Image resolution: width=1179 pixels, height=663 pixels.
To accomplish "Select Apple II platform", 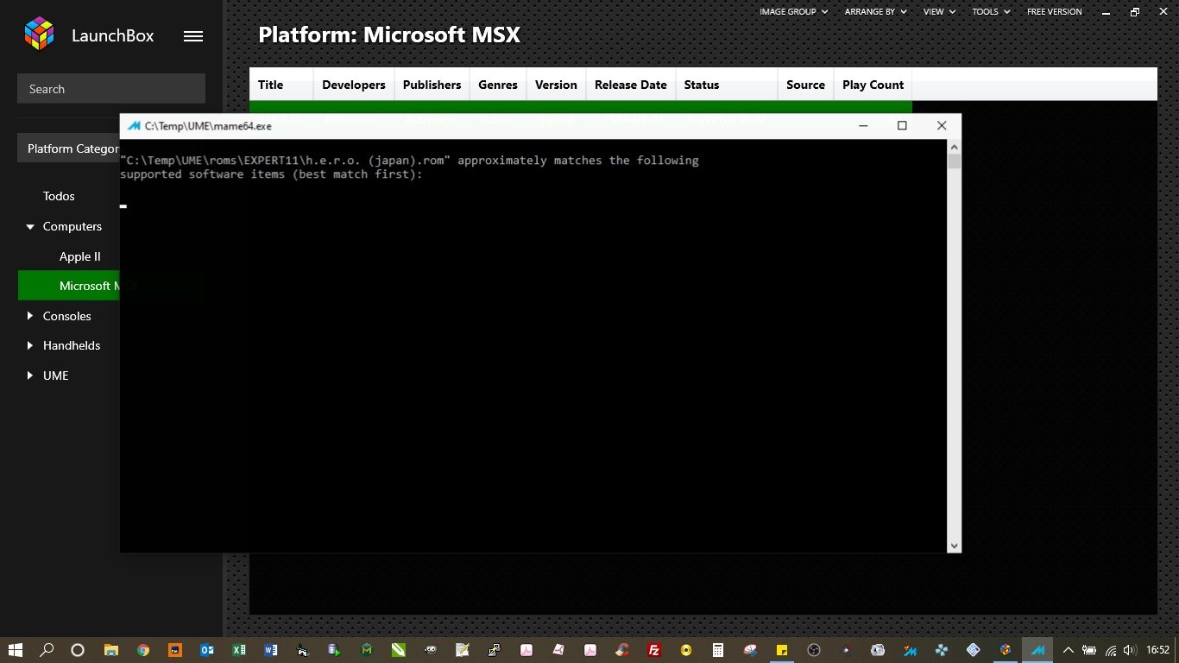I will tap(80, 256).
